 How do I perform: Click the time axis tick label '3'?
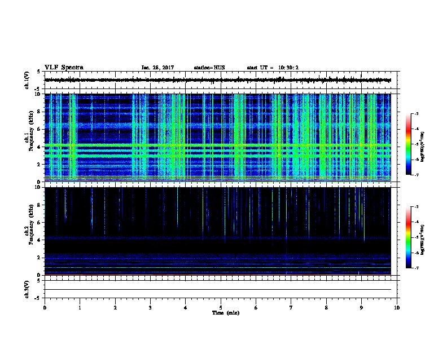[150, 308]
